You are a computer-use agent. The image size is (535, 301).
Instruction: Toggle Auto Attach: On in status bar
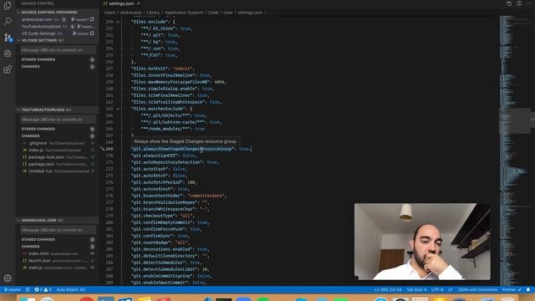(x=71, y=290)
